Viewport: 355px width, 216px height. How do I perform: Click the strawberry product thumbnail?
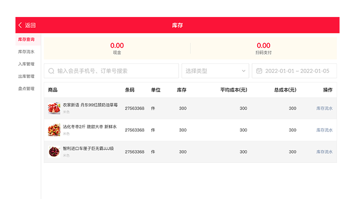point(54,108)
